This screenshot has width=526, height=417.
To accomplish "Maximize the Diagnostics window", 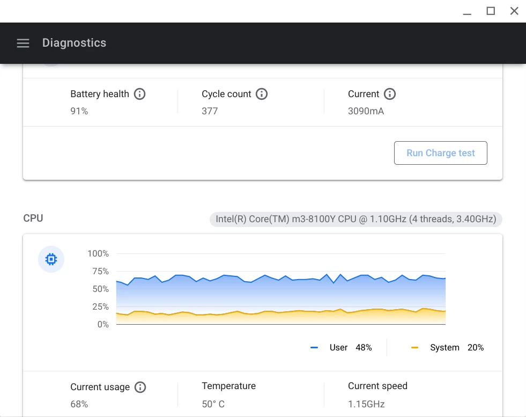I will tap(491, 11).
